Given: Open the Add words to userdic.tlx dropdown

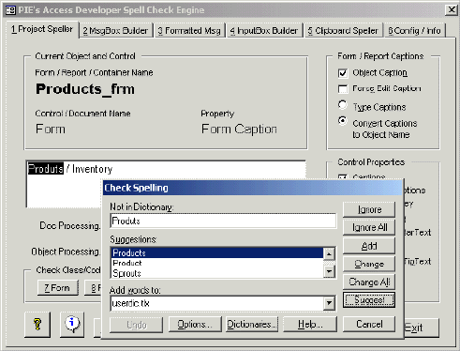Looking at the screenshot, I should [x=329, y=303].
